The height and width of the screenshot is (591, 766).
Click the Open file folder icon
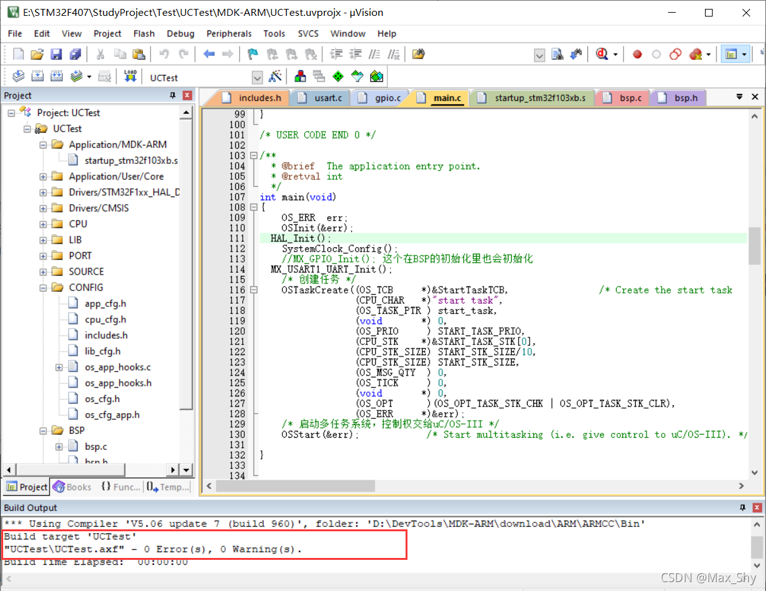point(38,55)
